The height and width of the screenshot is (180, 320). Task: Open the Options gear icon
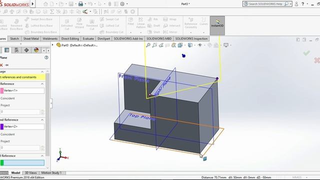tap(122, 4)
